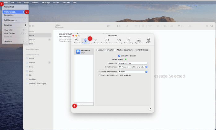The image size is (216, 130).
Task: Enable Send large attachments with Mail Drop
Action: 99,75
